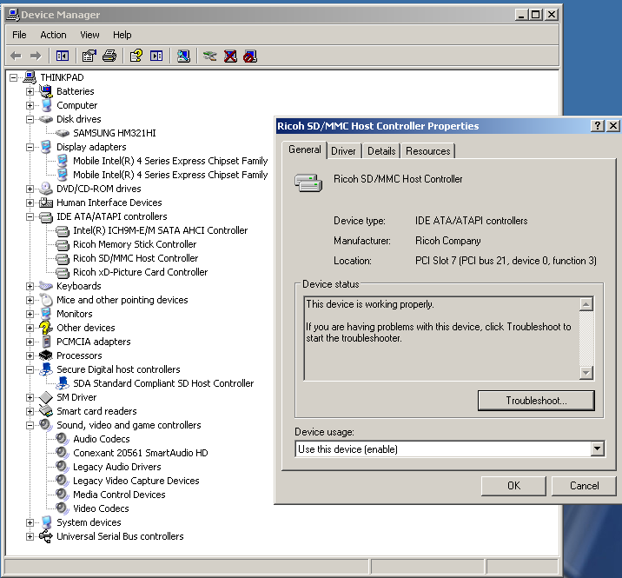Collapse the THINKPAD root node
Image resolution: width=622 pixels, height=578 pixels.
(14, 77)
